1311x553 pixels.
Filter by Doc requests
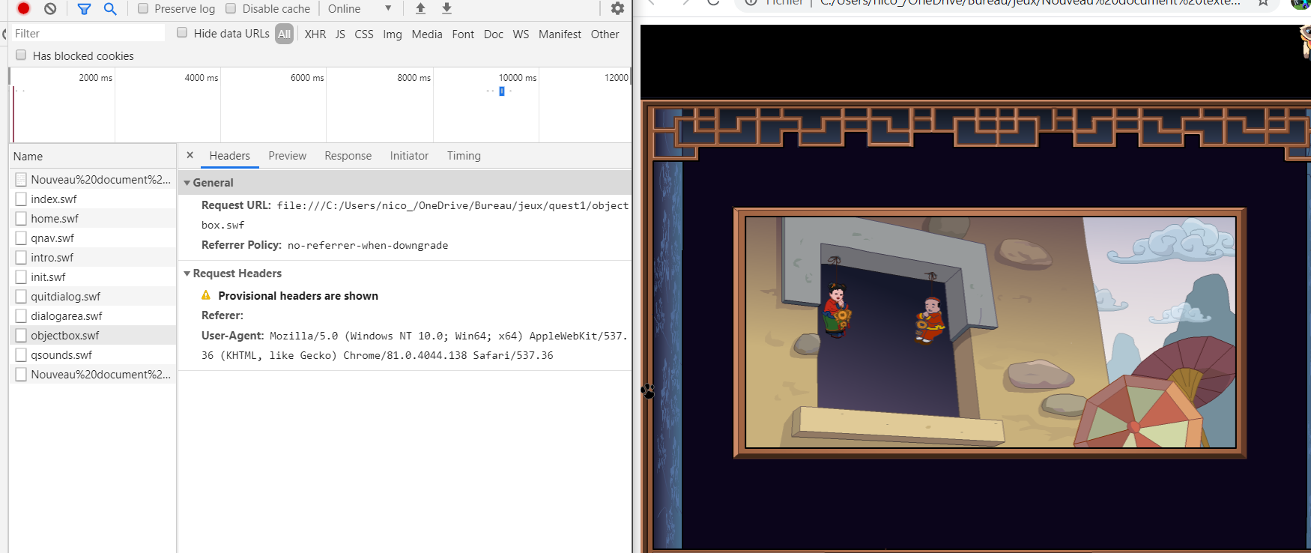tap(494, 34)
